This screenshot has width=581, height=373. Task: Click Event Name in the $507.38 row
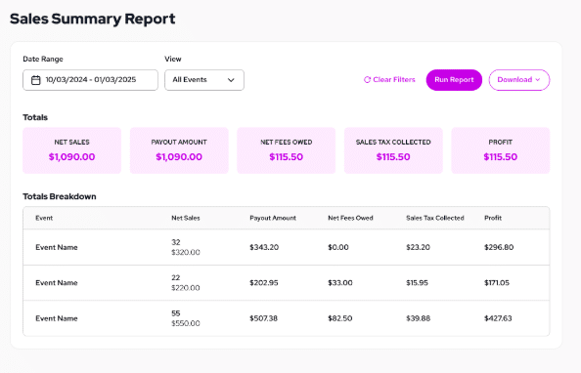pyautogui.click(x=57, y=318)
